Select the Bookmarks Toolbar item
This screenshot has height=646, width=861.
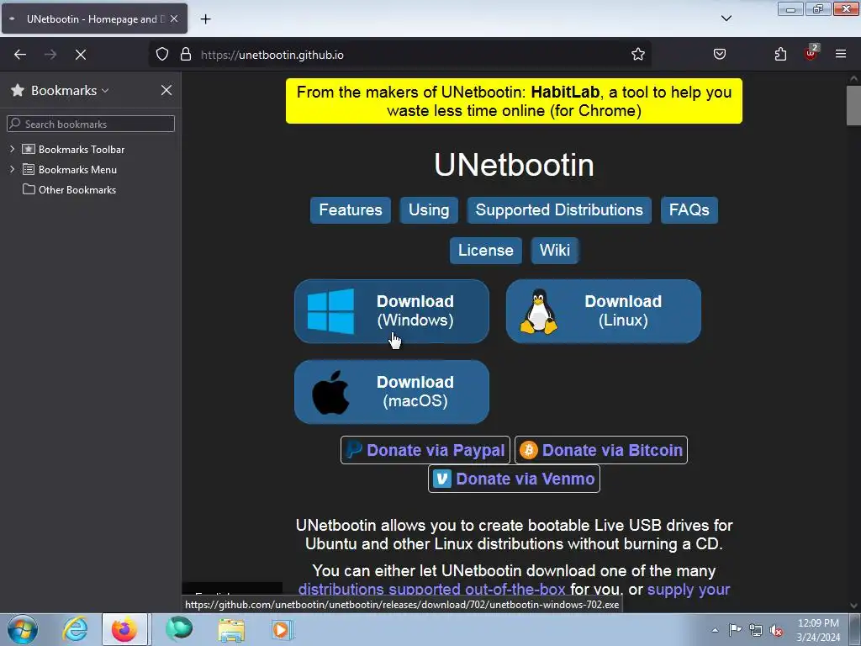click(x=82, y=150)
